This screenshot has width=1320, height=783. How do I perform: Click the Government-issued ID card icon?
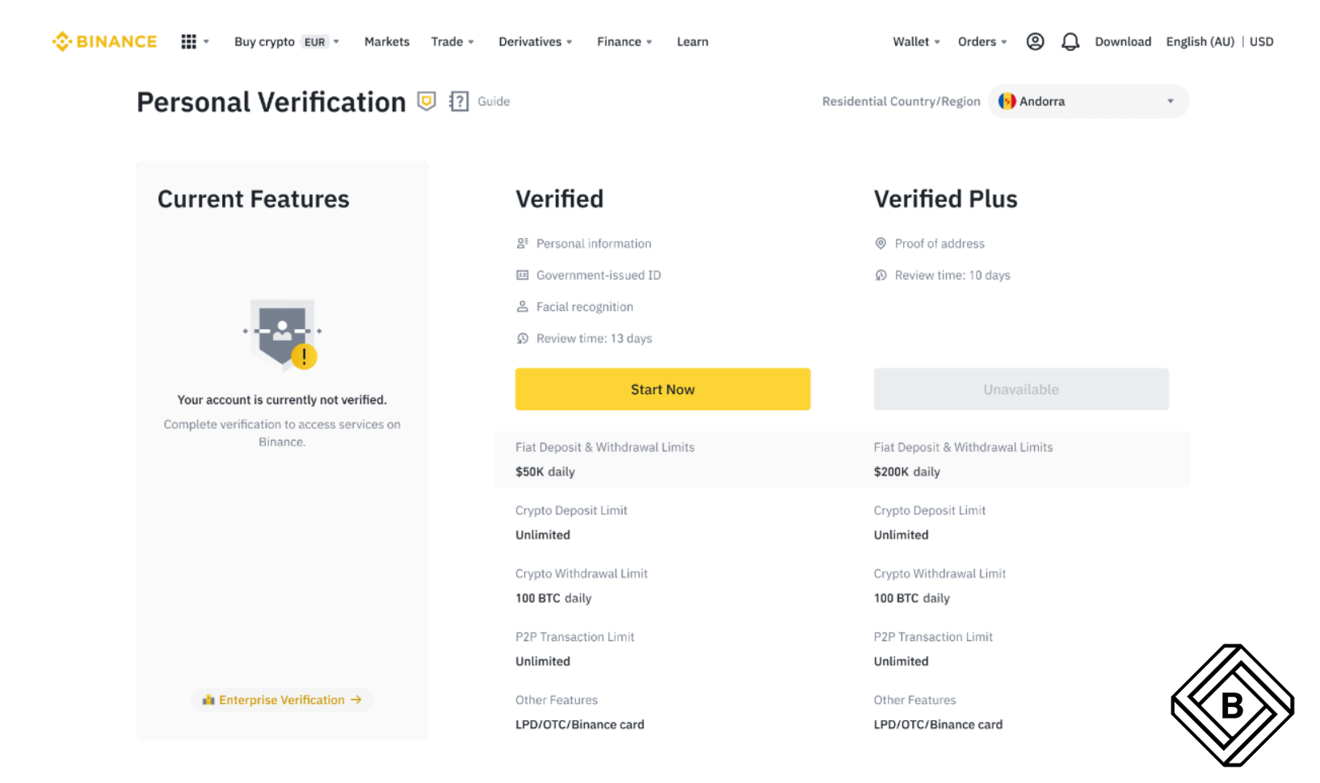pos(523,274)
